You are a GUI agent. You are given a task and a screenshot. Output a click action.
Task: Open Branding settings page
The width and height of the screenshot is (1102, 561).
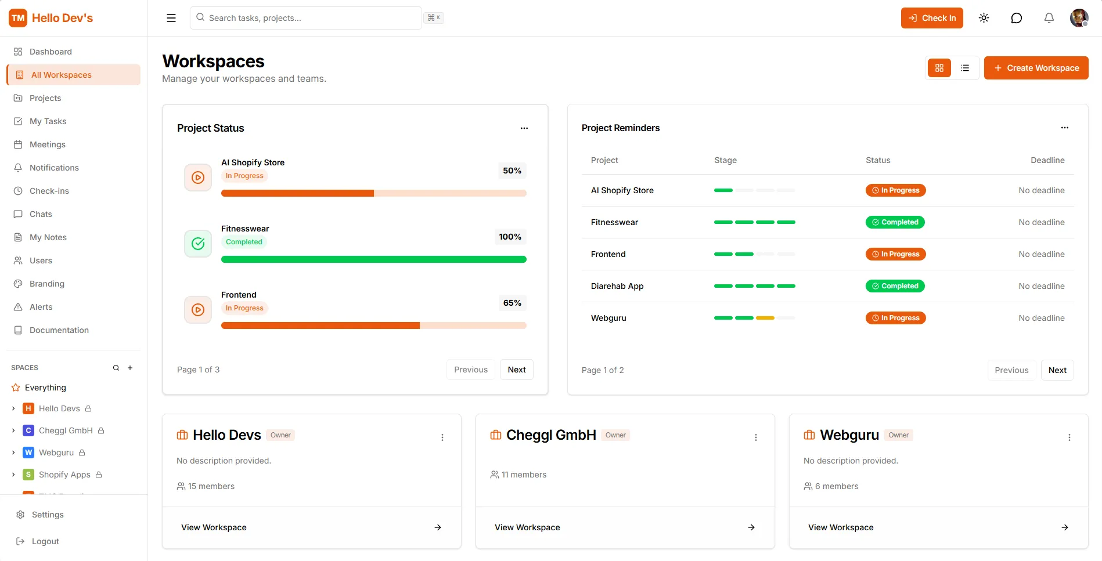point(74,284)
